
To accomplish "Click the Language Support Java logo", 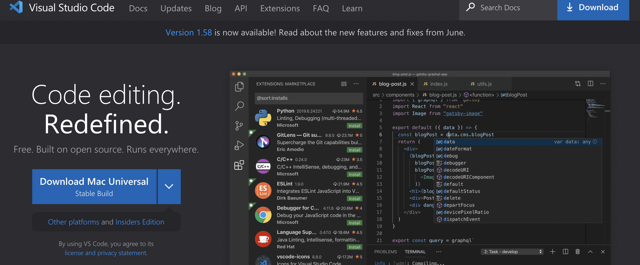I will [x=263, y=239].
